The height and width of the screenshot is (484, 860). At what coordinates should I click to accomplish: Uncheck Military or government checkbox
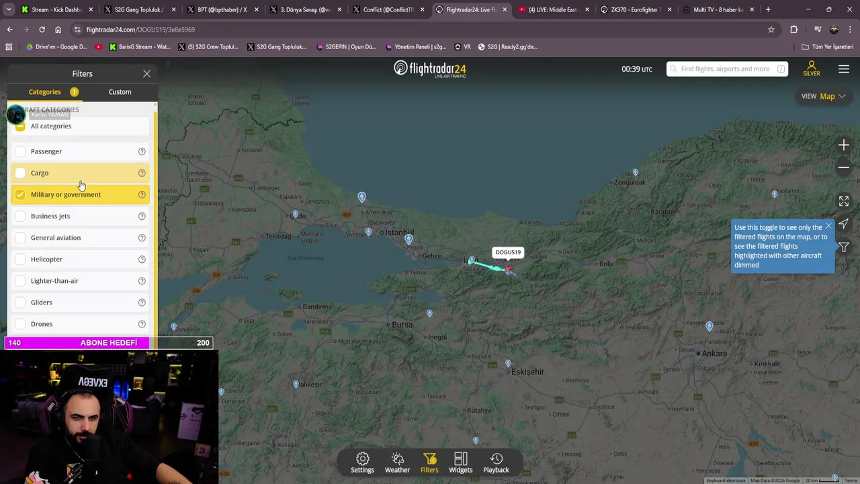tap(20, 194)
